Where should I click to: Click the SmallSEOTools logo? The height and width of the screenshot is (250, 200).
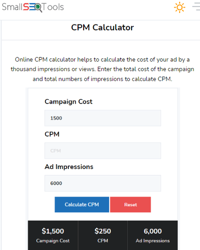tap(33, 7)
